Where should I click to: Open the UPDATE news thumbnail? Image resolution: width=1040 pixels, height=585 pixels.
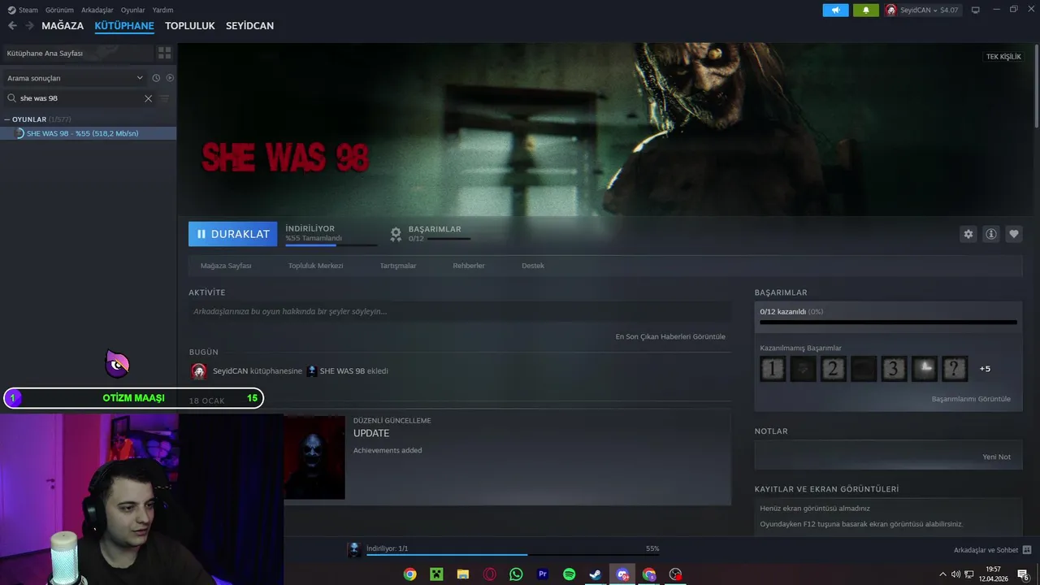pyautogui.click(x=314, y=457)
